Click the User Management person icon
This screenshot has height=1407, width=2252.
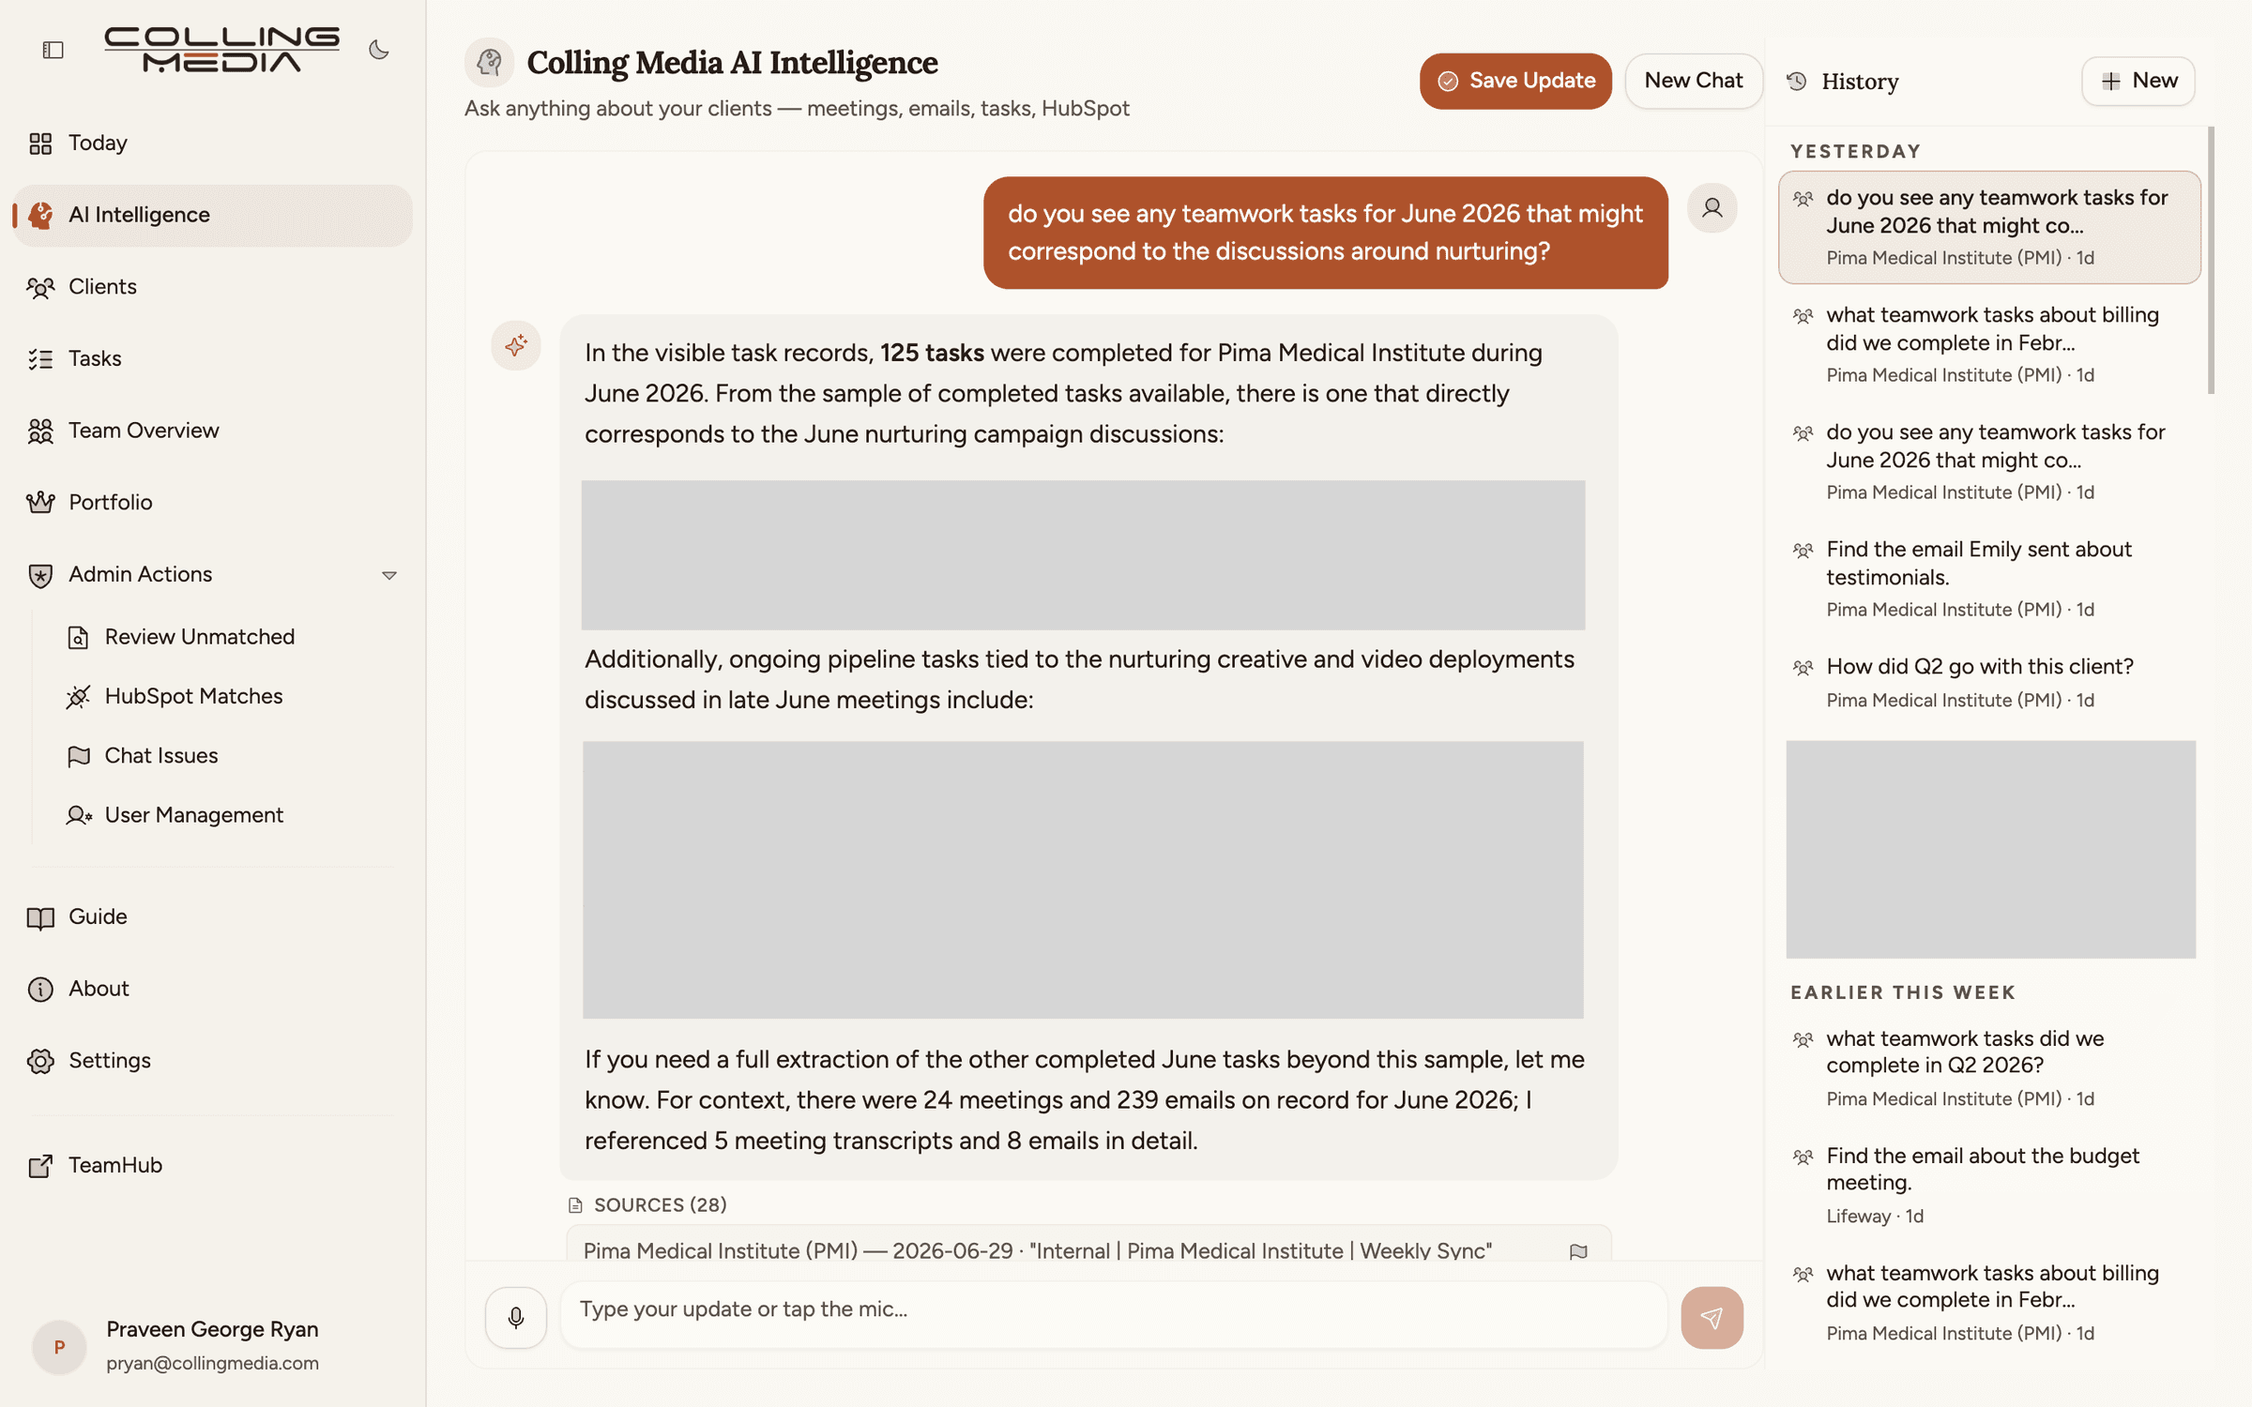pyautogui.click(x=79, y=815)
